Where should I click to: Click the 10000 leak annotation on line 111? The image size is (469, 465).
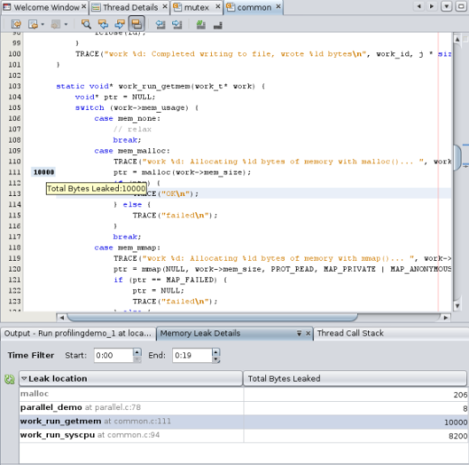pyautogui.click(x=43, y=172)
